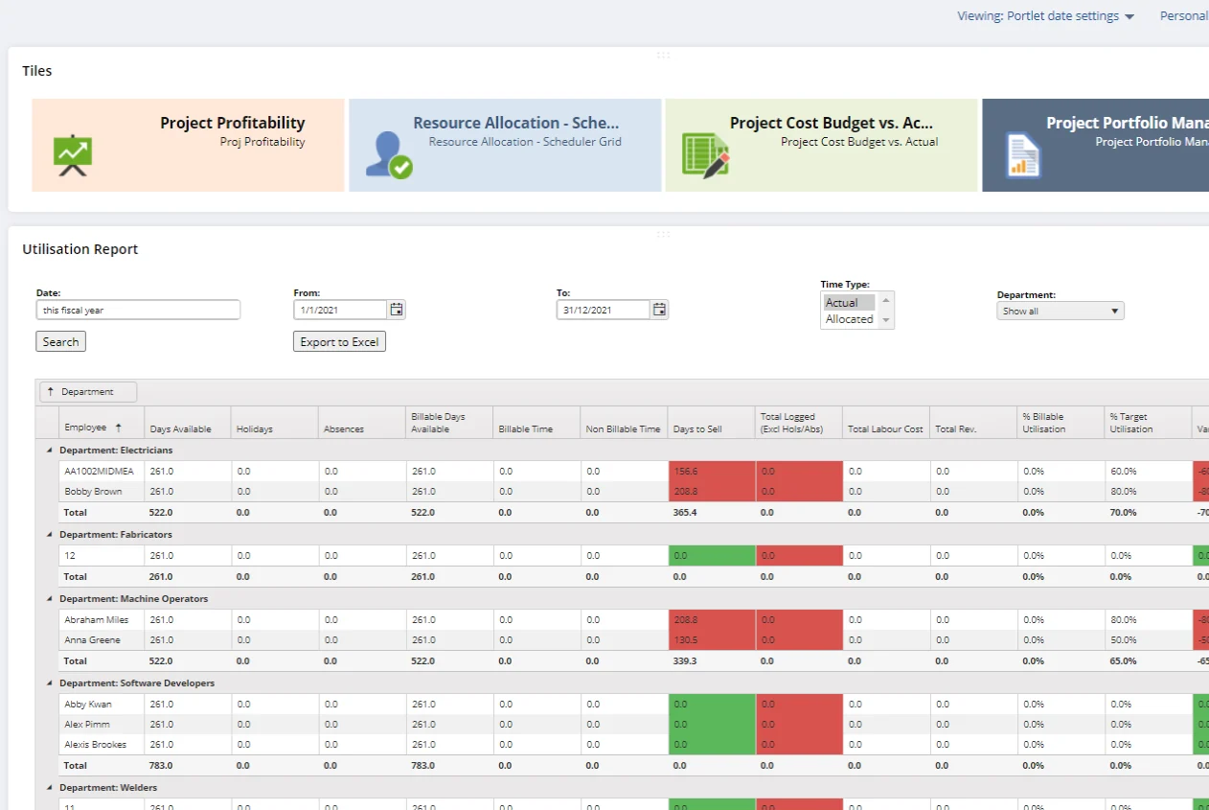Collapse the Department: Software Developers group
Viewport: 1209px width, 810px height.
click(49, 683)
